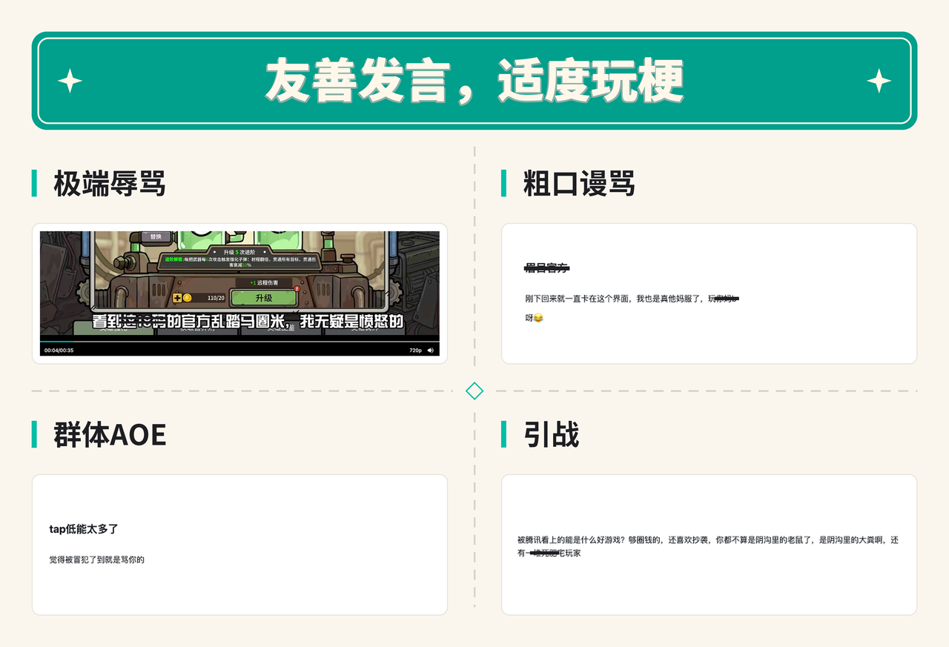Click the 极端辱骂 video thumbnail
The width and height of the screenshot is (949, 647).
[239, 293]
